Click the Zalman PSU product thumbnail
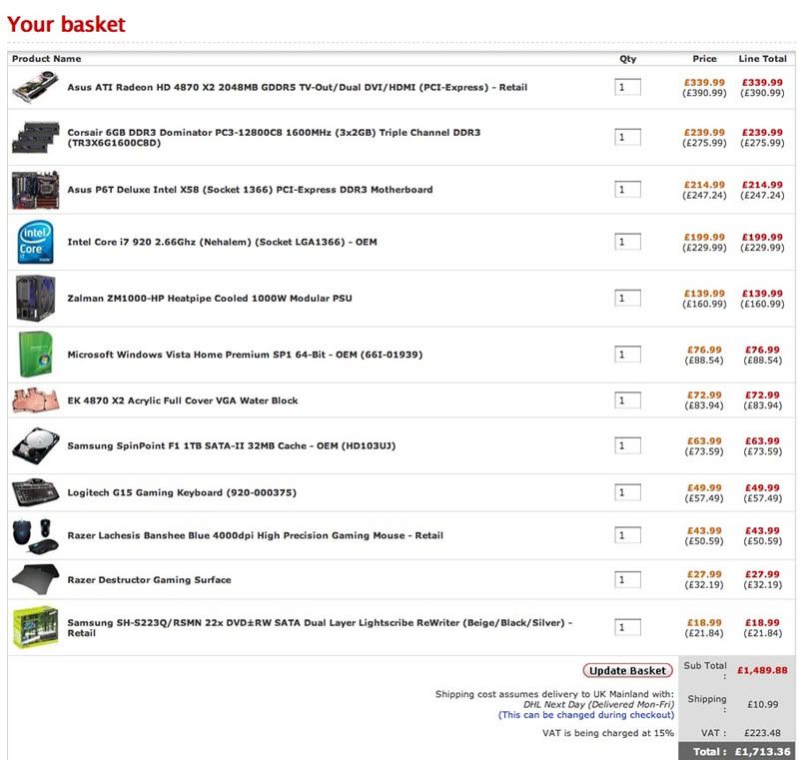The width and height of the screenshot is (799, 760). (x=36, y=299)
